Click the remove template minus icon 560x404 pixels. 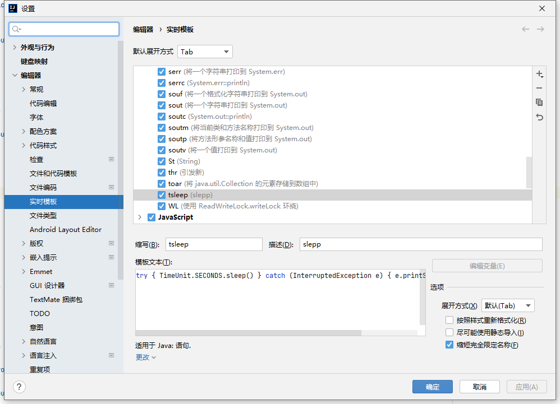539,88
